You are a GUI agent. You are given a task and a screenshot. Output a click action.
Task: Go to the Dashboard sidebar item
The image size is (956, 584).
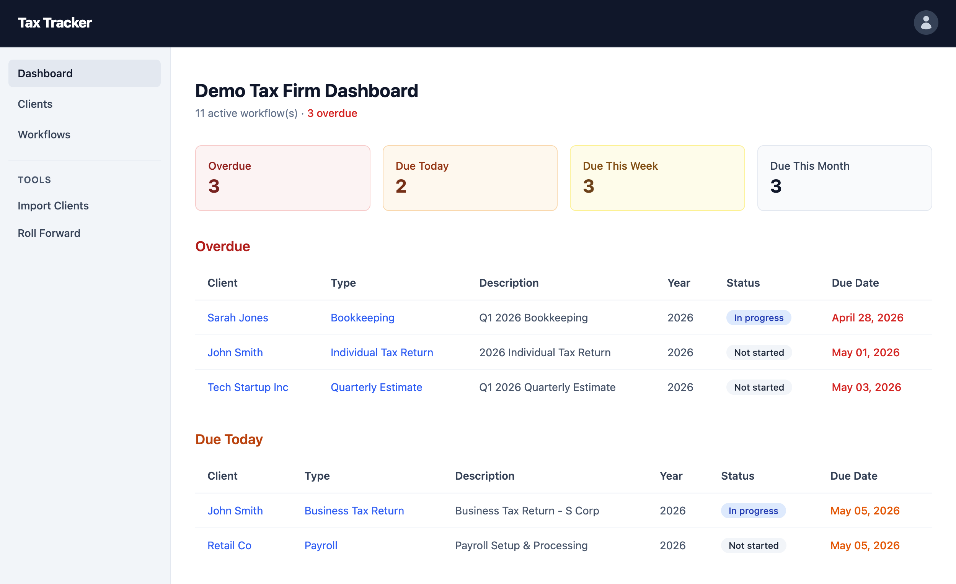coord(85,73)
